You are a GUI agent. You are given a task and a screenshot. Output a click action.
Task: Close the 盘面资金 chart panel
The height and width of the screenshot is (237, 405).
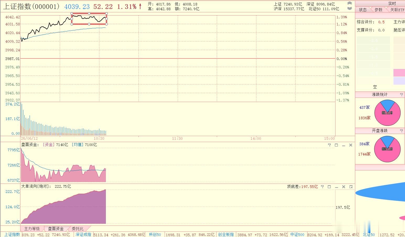(350, 145)
